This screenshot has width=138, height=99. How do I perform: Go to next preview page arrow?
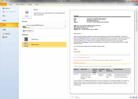[79, 97]
